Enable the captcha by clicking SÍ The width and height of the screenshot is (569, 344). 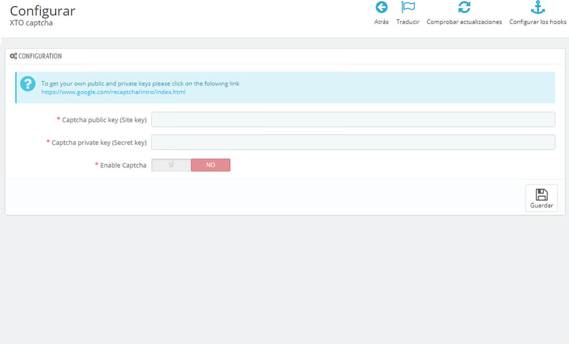[171, 165]
